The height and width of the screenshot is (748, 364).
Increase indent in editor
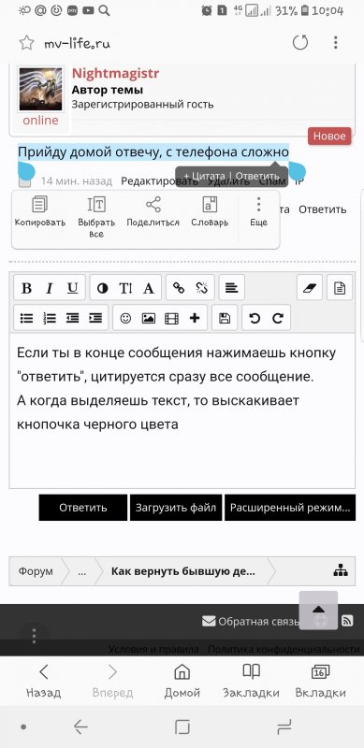95,318
